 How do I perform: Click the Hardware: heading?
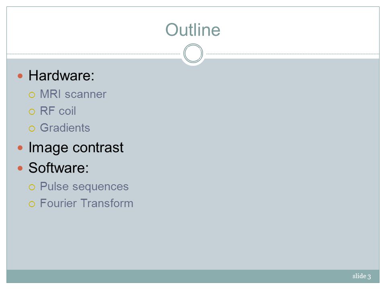pos(61,75)
